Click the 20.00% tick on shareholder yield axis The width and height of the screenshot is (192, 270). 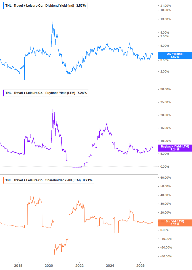(x=165, y=213)
